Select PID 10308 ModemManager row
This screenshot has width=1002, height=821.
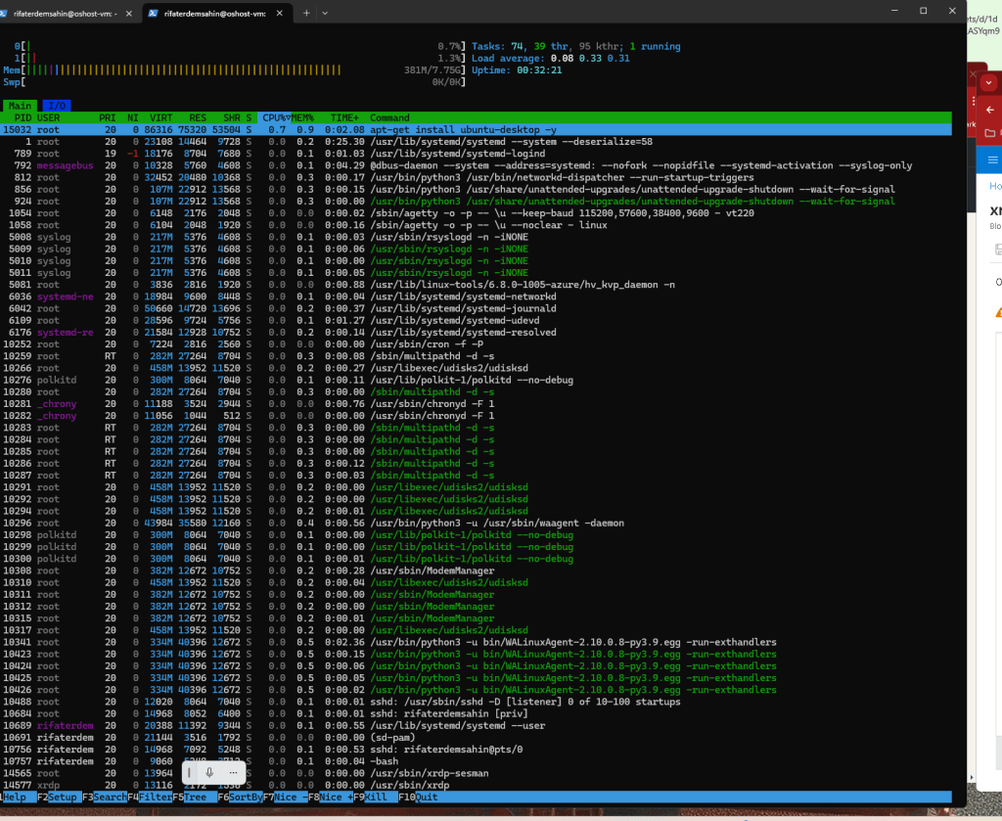pos(477,571)
